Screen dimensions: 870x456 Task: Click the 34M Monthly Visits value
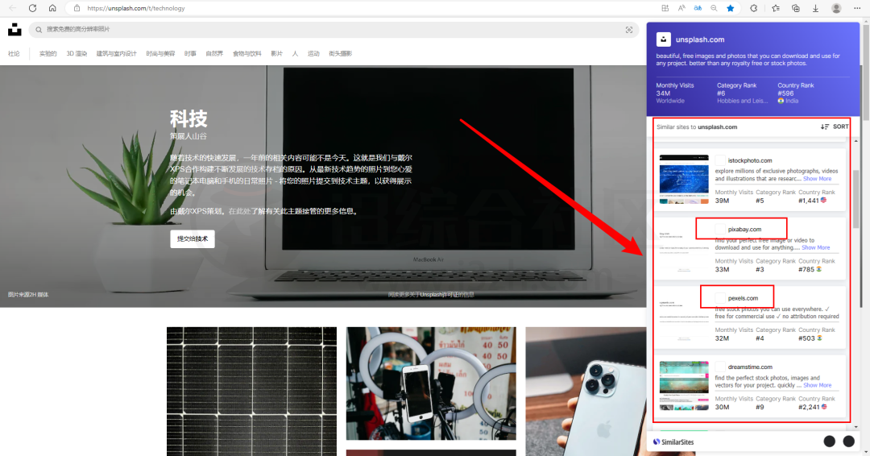coord(663,93)
